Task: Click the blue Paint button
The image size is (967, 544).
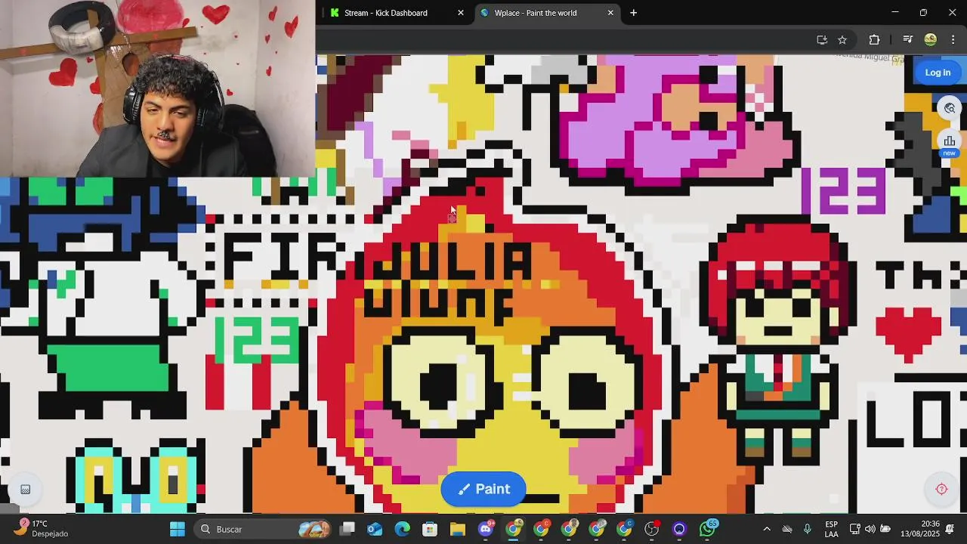Action: 483,489
